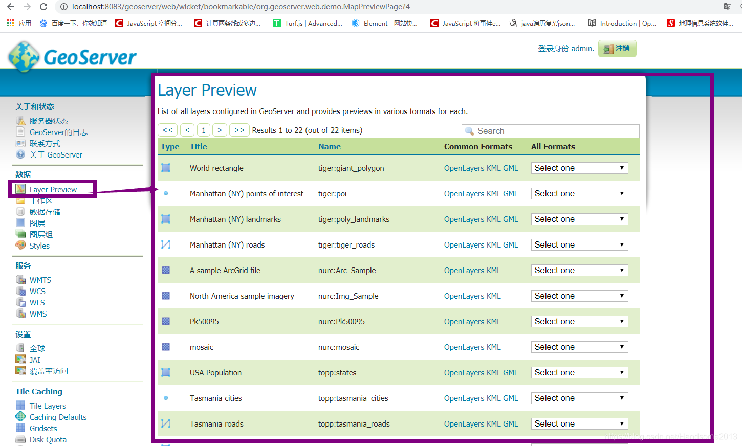This screenshot has height=446, width=742.
Task: Open KML link for tiger:poly_landmarks
Action: [x=494, y=219]
